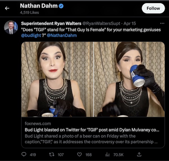Share the tweet using the share icon
Screen dimensions: 169x161
pos(139,154)
